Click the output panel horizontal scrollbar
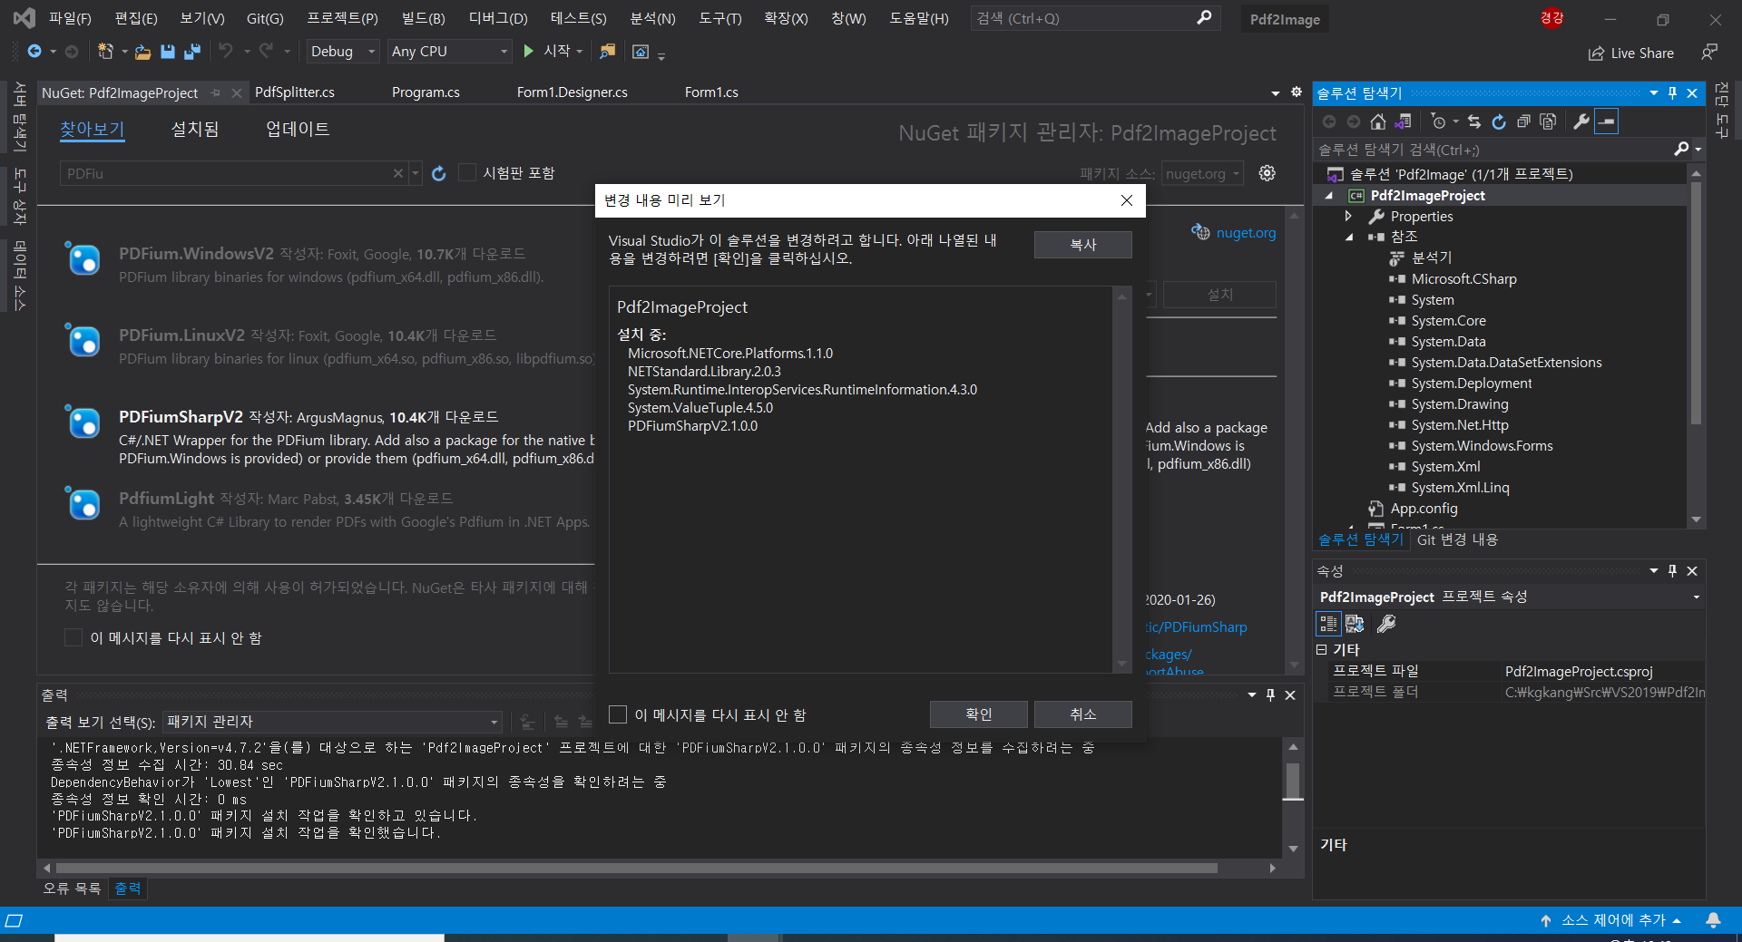 (635, 868)
